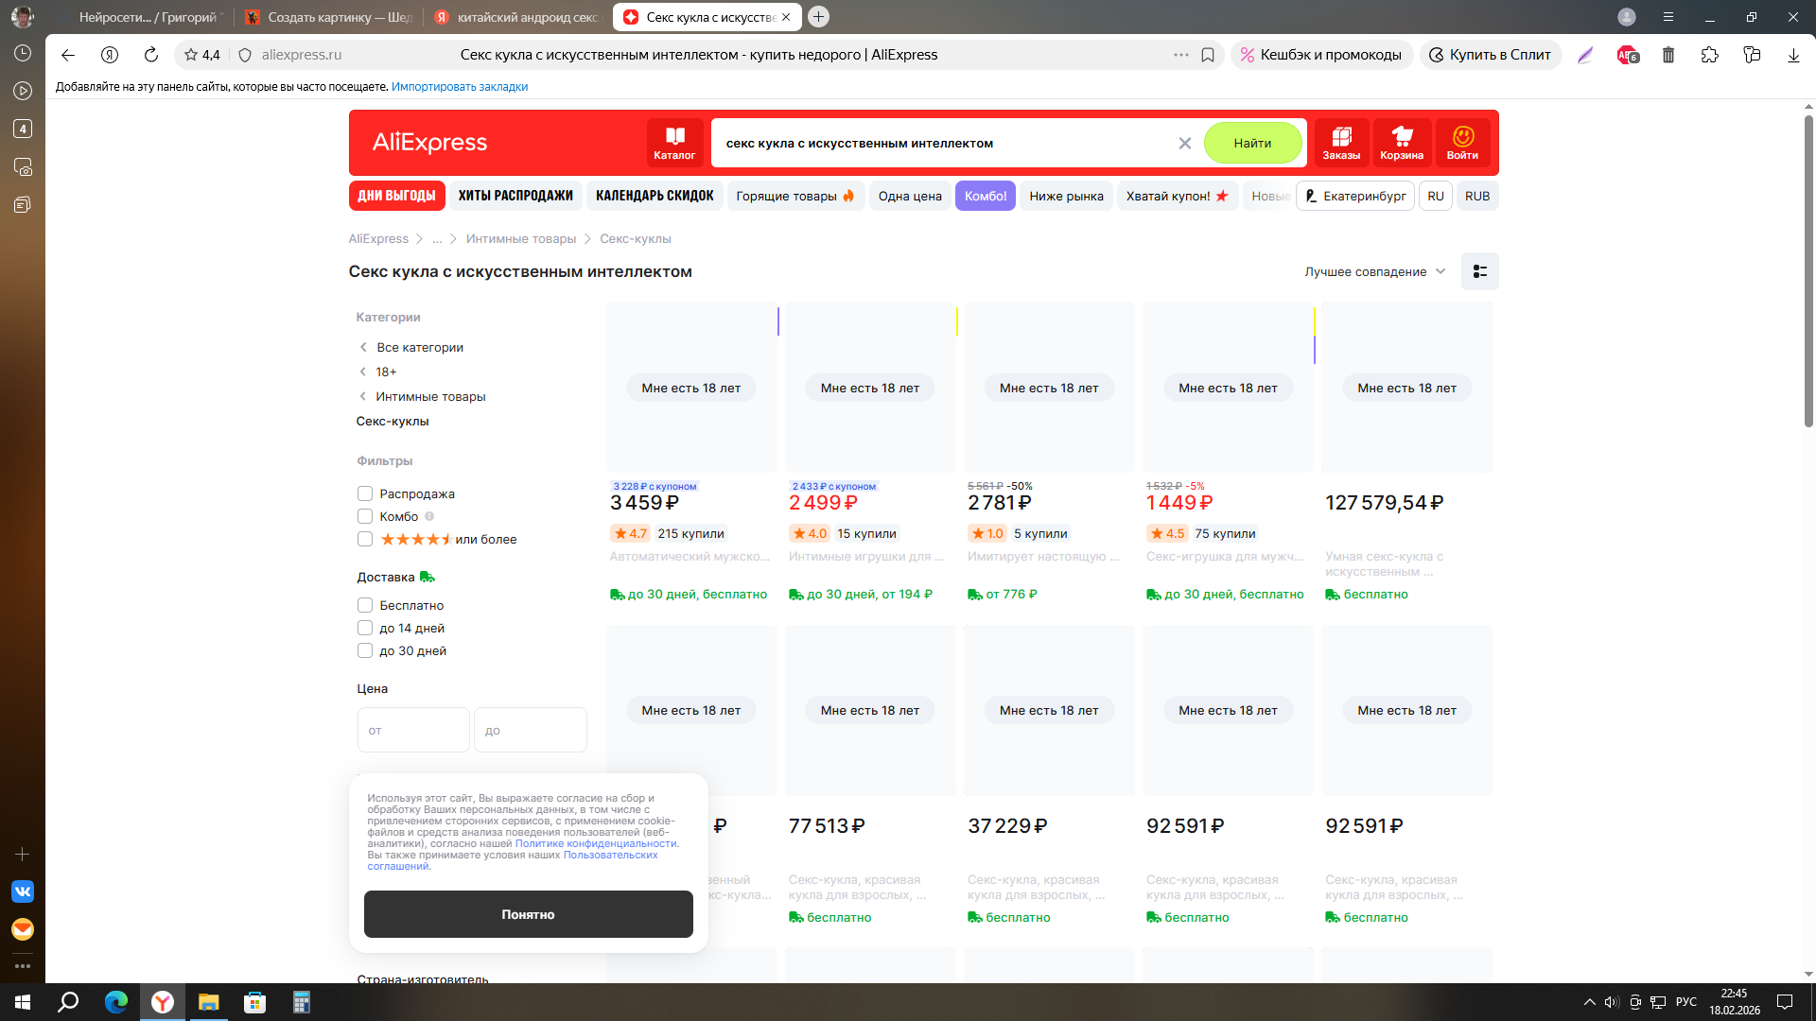This screenshot has width=1816, height=1021.
Task: Tick the до 14 дней checkbox
Action: 365,628
